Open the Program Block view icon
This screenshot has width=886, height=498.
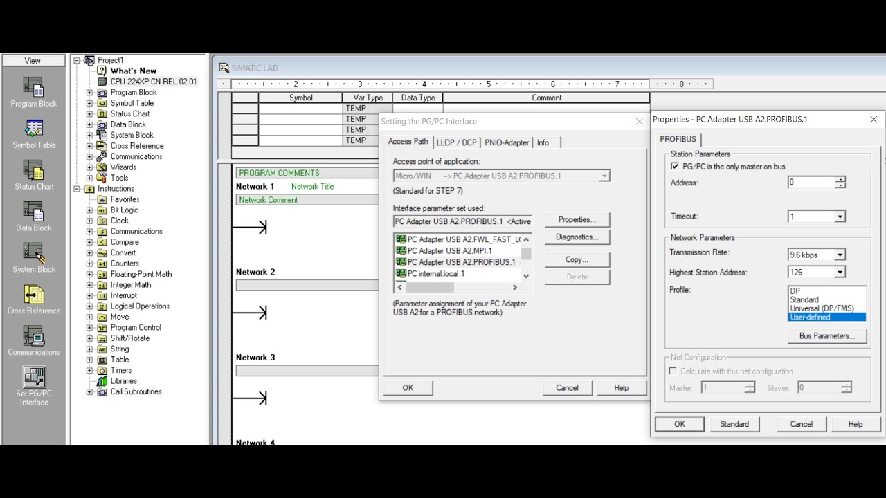coord(33,87)
